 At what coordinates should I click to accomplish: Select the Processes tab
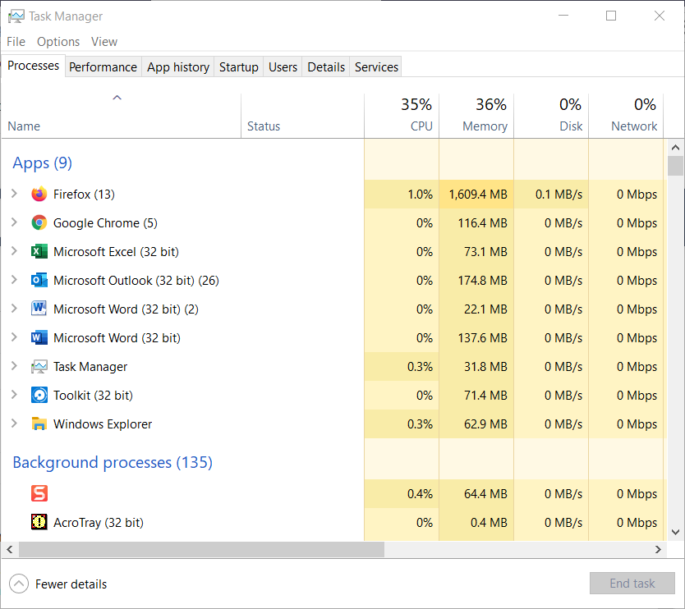(33, 66)
